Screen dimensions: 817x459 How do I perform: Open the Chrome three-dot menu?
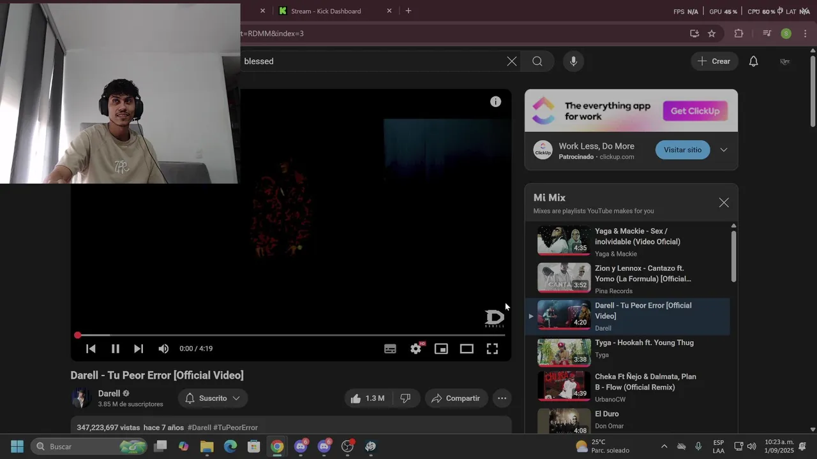click(x=806, y=33)
